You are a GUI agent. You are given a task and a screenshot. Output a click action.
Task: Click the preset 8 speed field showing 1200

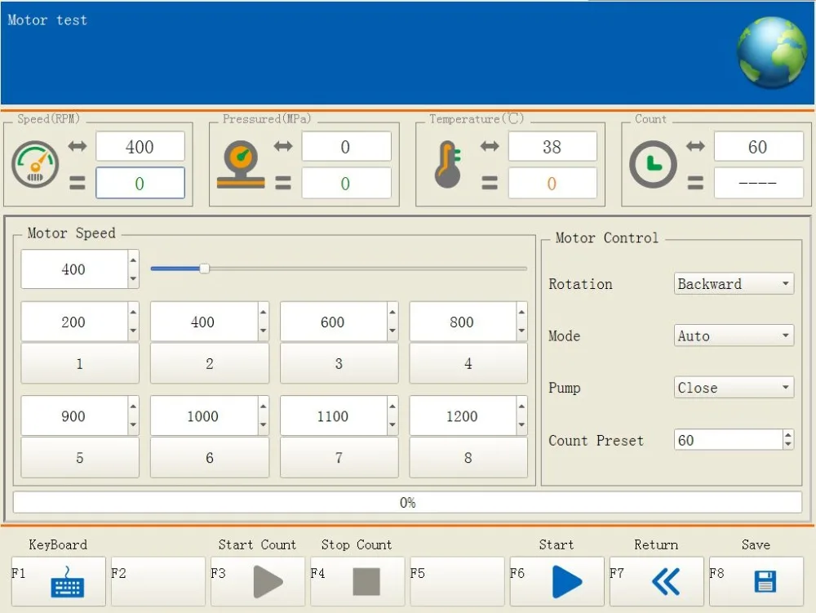click(462, 416)
